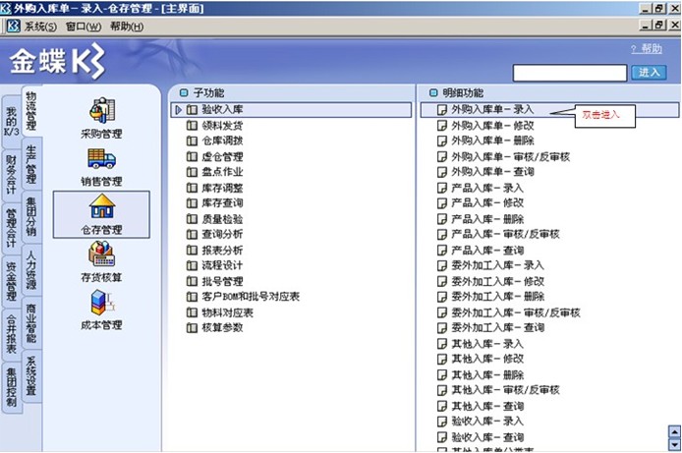The width and height of the screenshot is (682, 453).
Task: Open the 成本管理 module icon
Action: tap(101, 303)
